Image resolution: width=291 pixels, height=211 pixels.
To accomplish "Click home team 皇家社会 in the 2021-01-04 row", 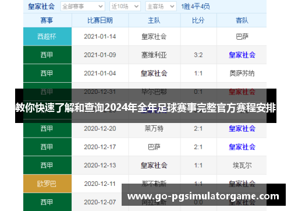I will coord(154,73).
